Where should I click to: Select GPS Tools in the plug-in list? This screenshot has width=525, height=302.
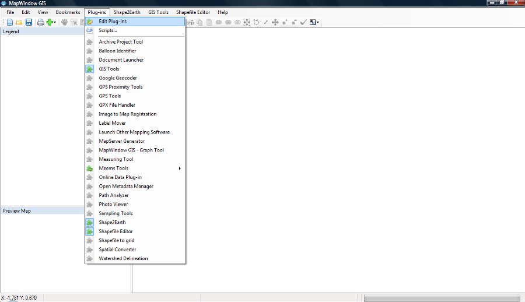point(135,96)
